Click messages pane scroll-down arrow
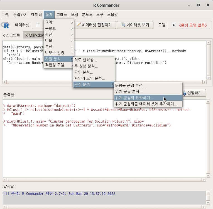 coord(208,203)
